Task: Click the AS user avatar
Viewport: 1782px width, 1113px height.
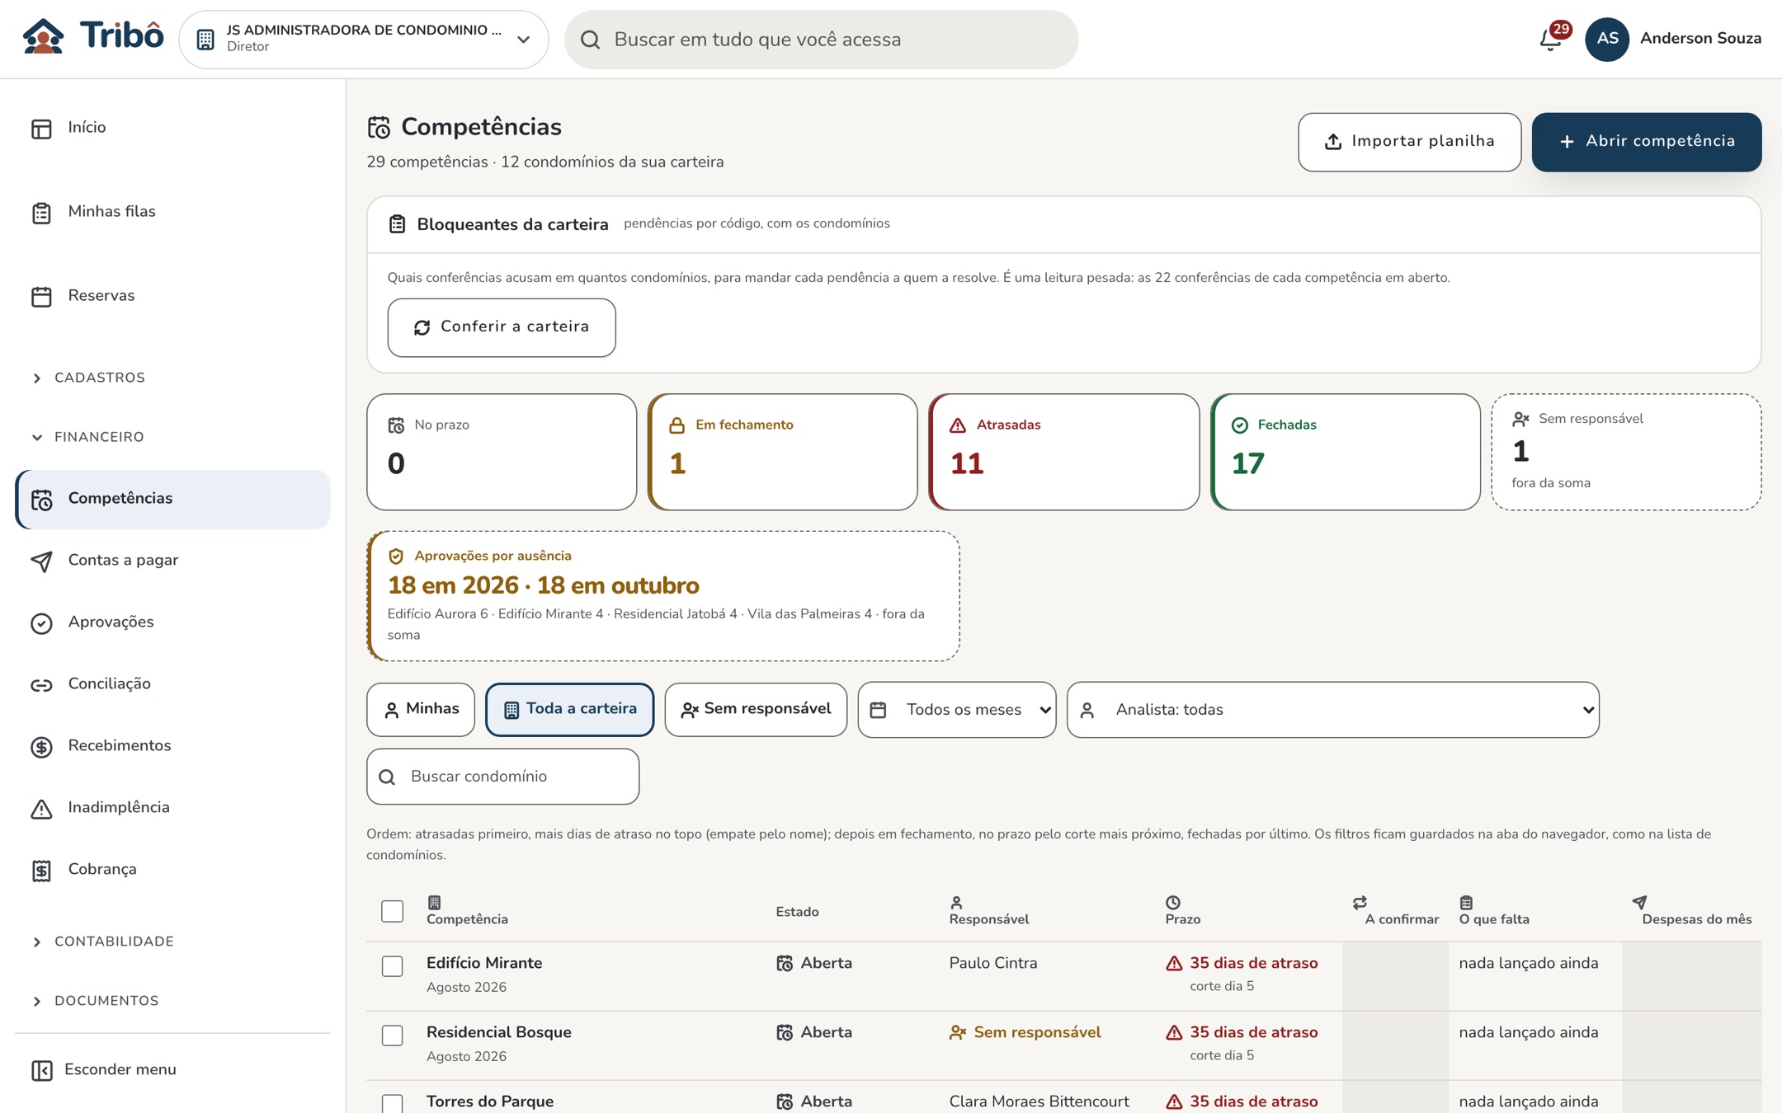Action: [x=1606, y=39]
